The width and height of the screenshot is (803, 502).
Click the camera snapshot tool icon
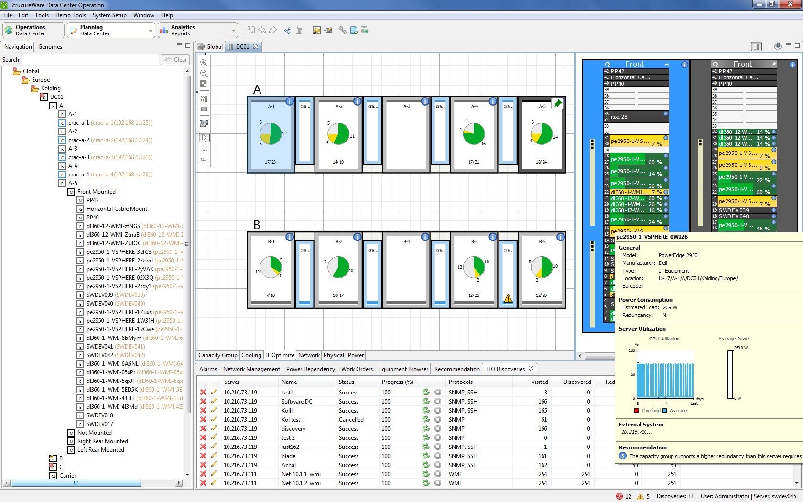[204, 109]
